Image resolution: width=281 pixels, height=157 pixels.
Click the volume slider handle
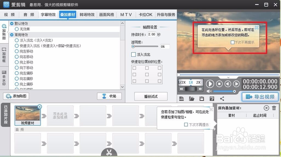pos(234,92)
